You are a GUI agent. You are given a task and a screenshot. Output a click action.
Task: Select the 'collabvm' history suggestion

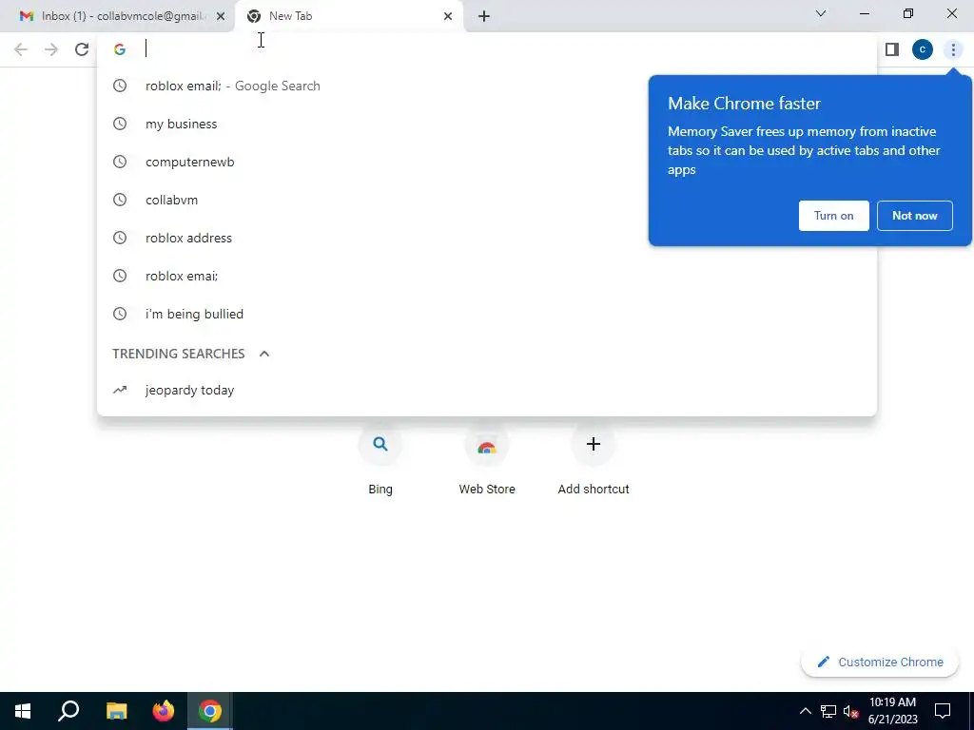coord(486,200)
